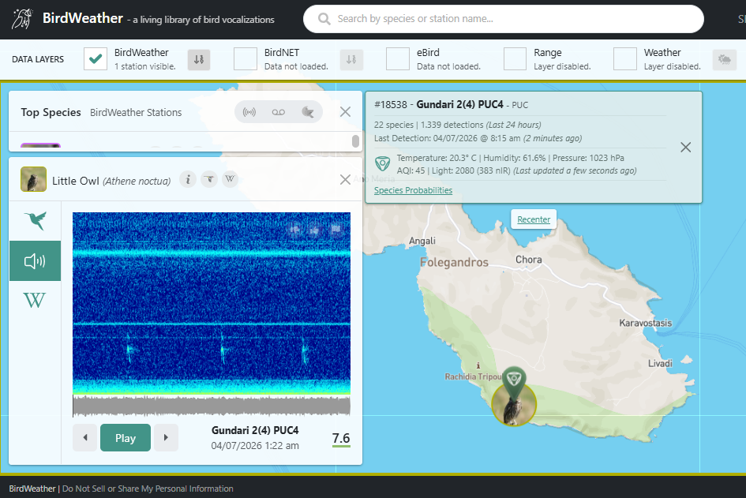Image resolution: width=746 pixels, height=498 pixels.
Task: Expand the Species Probabilities link
Action: pyautogui.click(x=413, y=190)
